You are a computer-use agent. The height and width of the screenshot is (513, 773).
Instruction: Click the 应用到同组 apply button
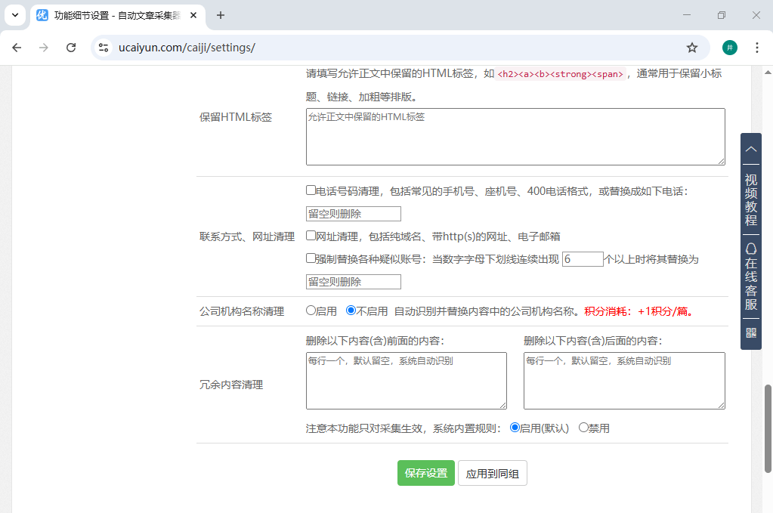(x=492, y=473)
